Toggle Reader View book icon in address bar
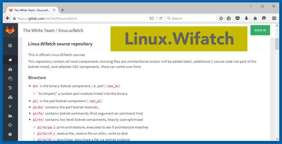 [152, 18]
